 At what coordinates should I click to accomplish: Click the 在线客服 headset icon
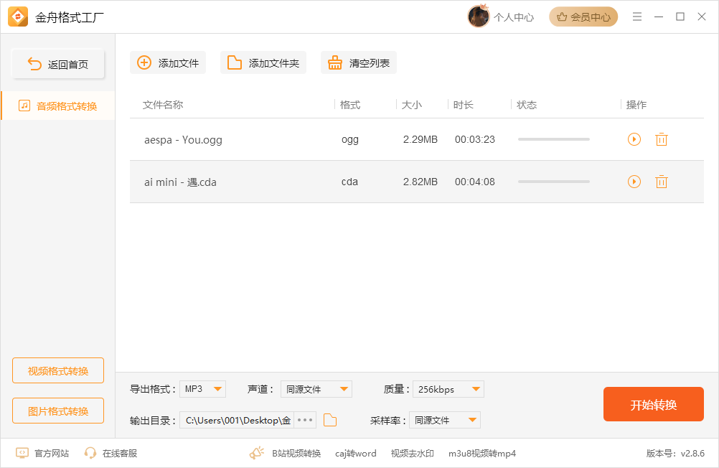[90, 453]
